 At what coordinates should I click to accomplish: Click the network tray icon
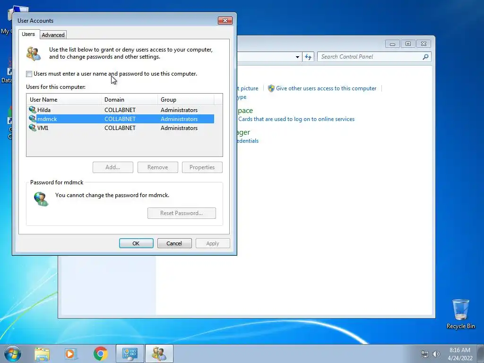[425, 354]
